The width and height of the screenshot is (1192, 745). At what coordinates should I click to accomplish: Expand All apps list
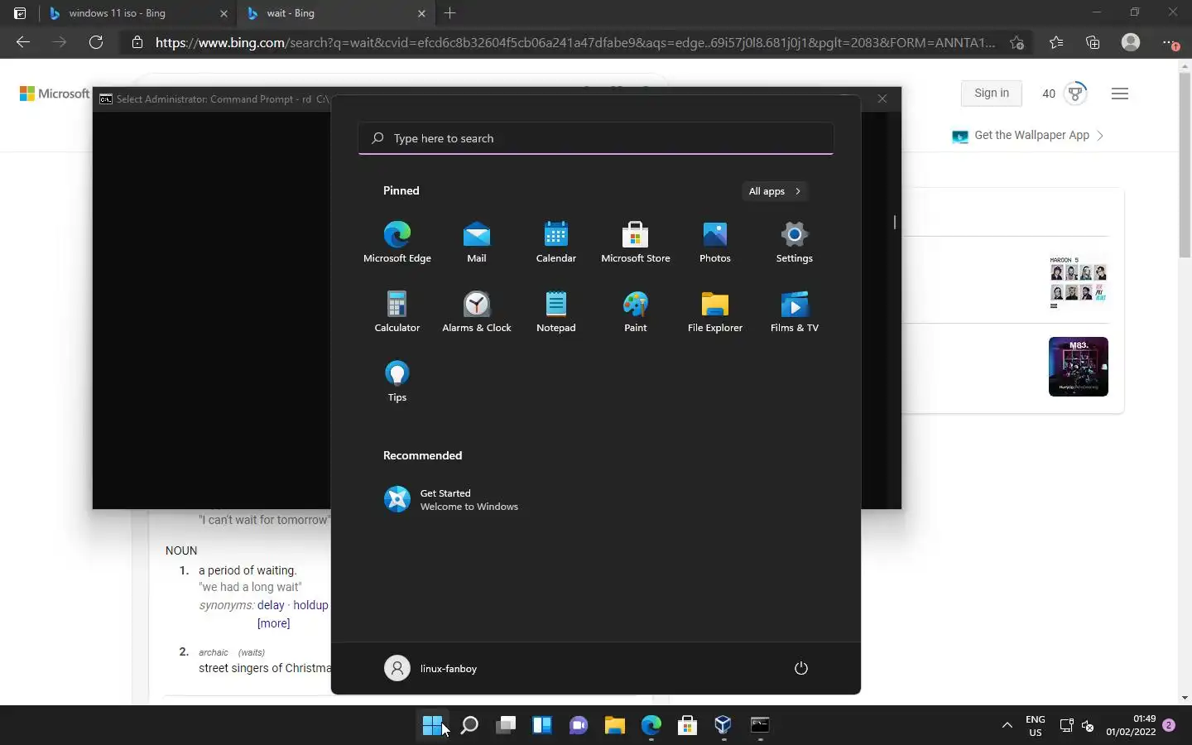click(775, 191)
